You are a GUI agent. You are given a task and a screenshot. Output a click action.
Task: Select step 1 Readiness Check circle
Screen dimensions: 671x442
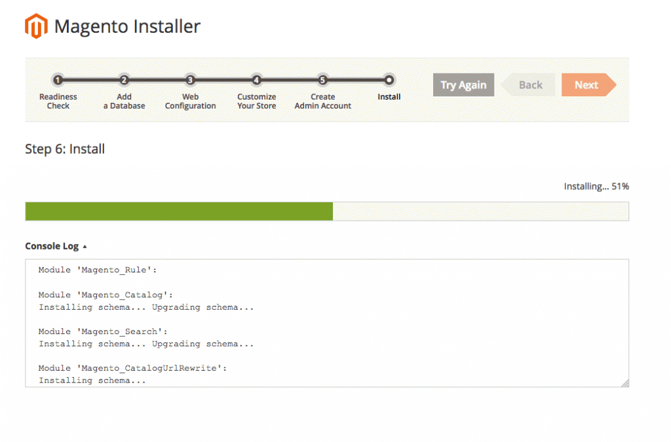pyautogui.click(x=58, y=80)
